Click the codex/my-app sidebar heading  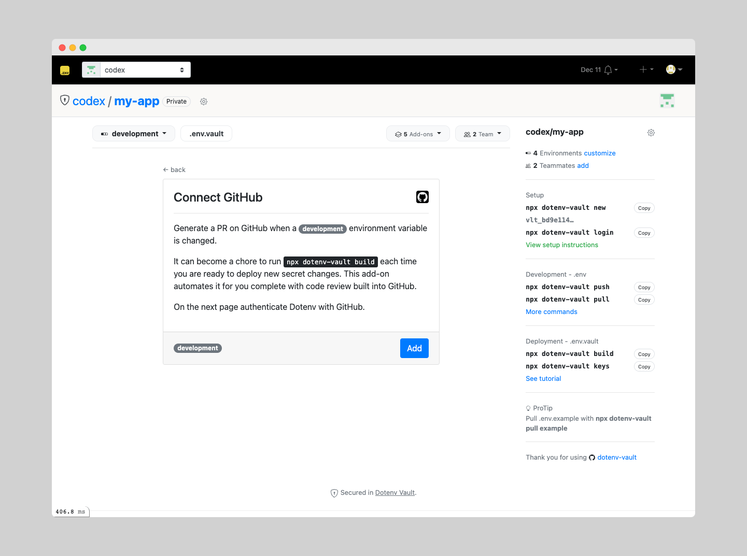coord(555,132)
